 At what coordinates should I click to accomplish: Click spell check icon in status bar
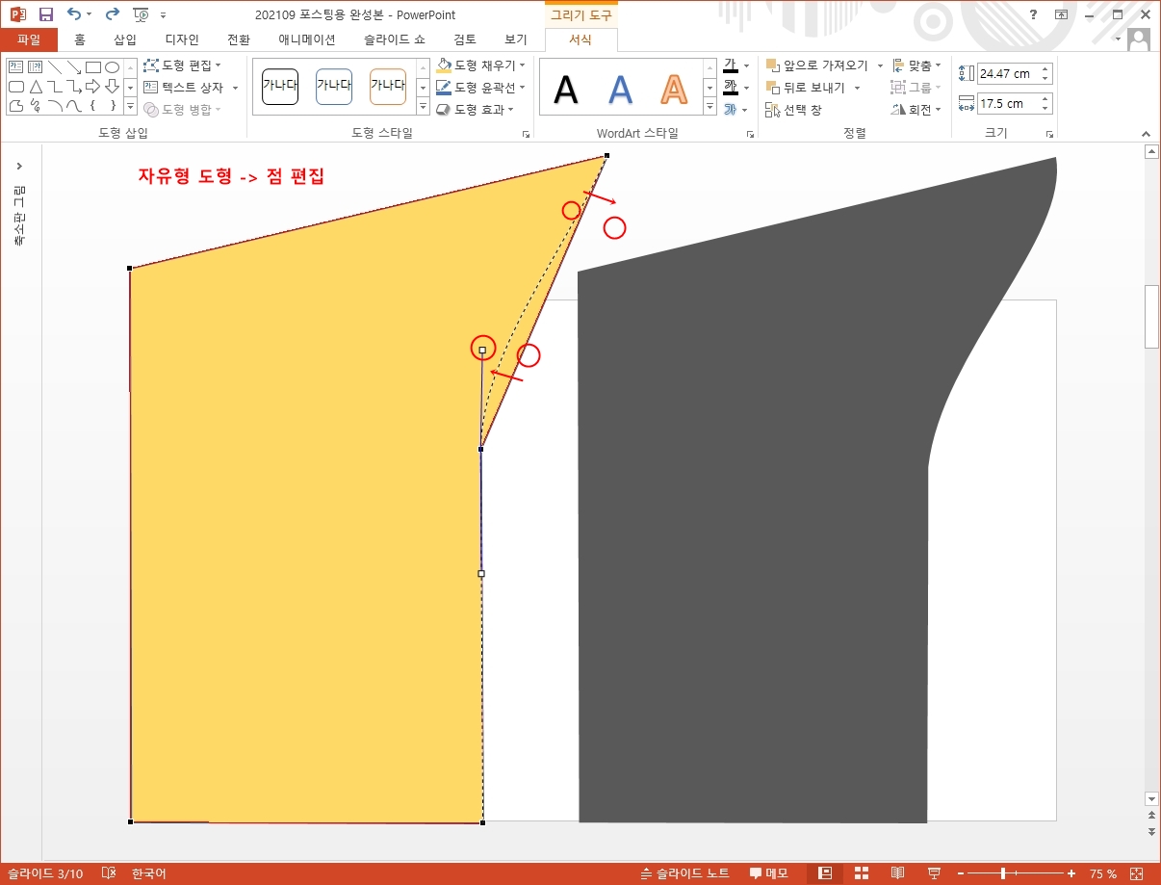[109, 873]
